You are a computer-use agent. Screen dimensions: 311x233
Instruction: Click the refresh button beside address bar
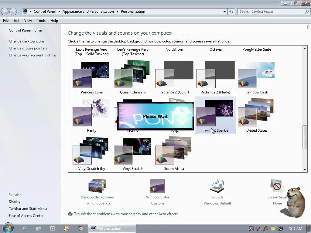point(231,12)
